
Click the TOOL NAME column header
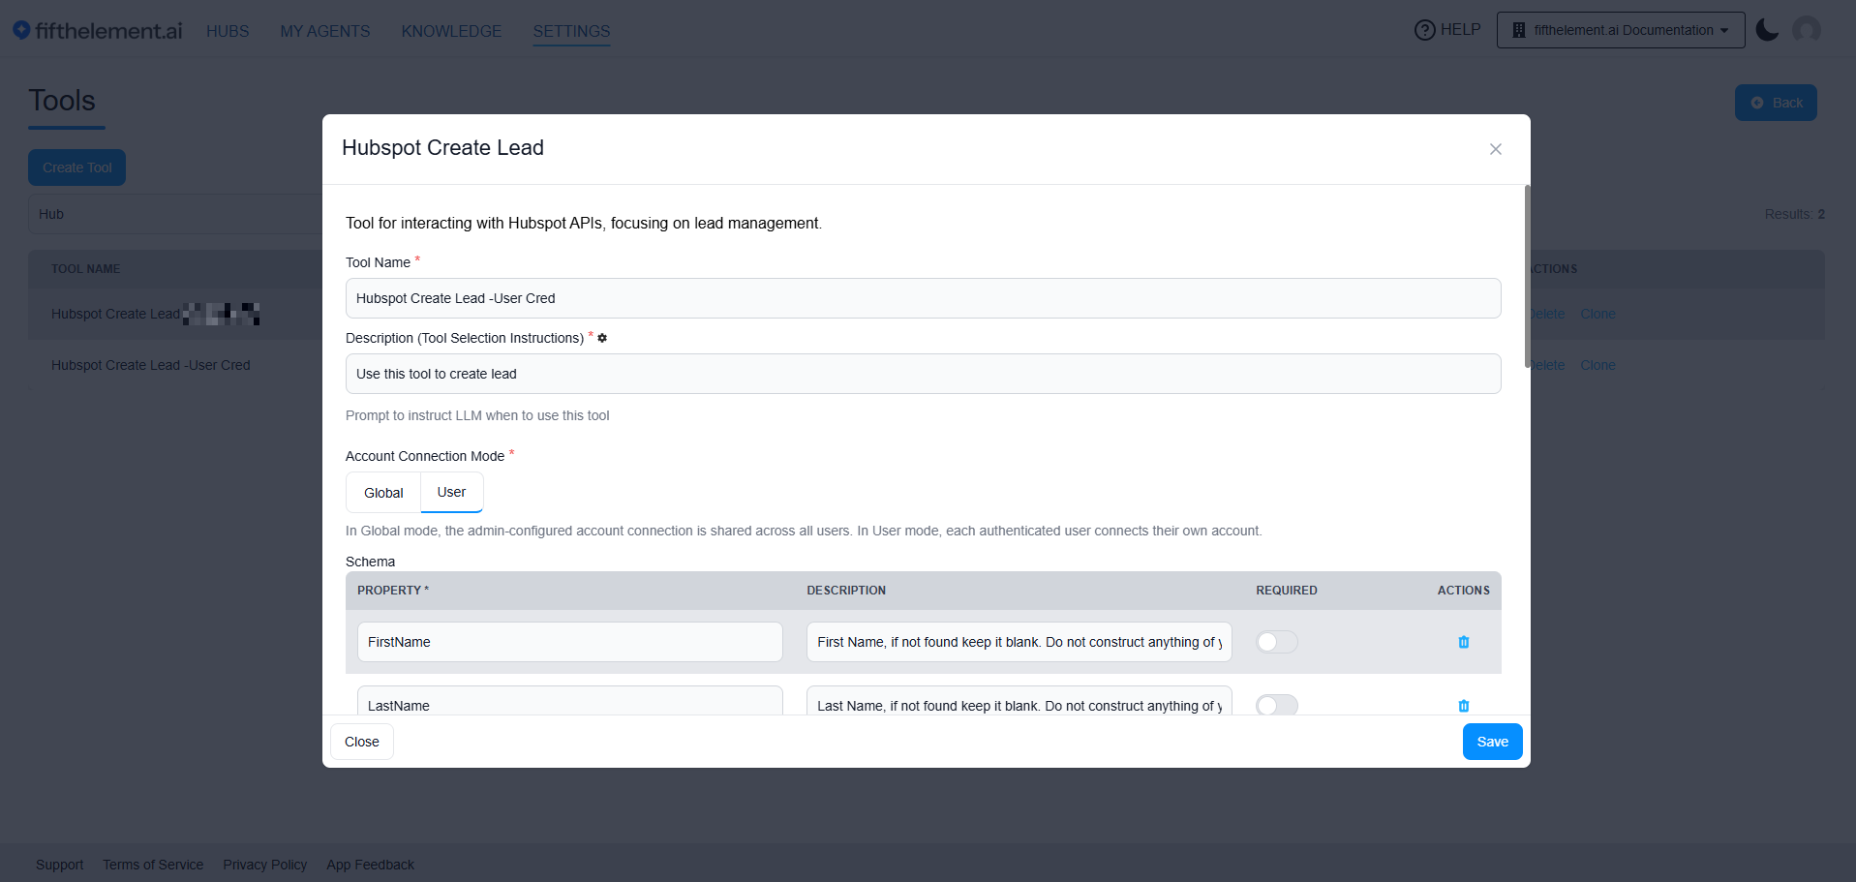tap(86, 269)
